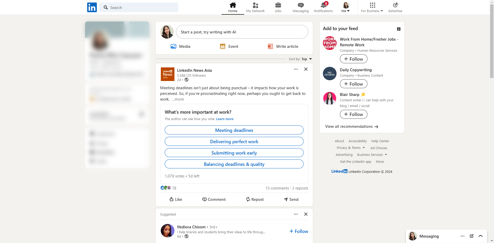The height and width of the screenshot is (243, 494).
Task: Open the Advertising footer link
Action: [344, 155]
